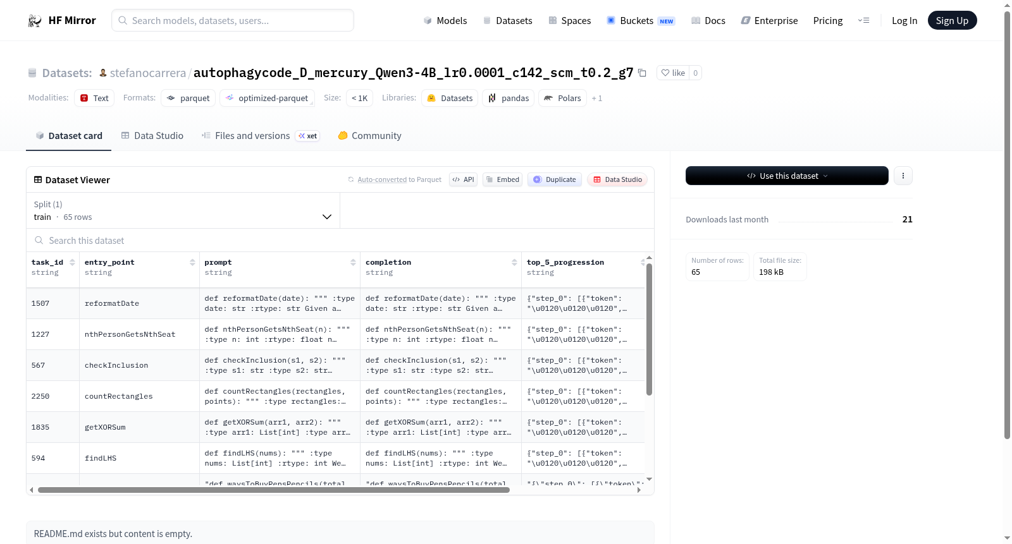Open the Files and versions tab
The width and height of the screenshot is (1012, 544).
(x=261, y=135)
